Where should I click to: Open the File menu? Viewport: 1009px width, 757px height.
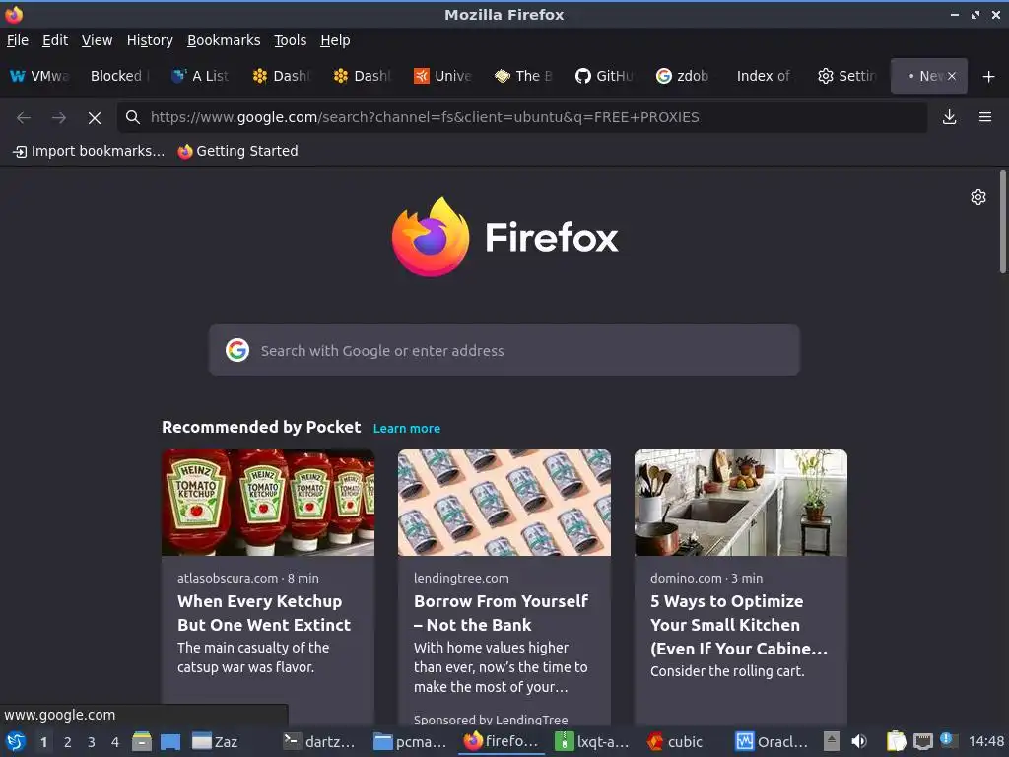[x=18, y=40]
